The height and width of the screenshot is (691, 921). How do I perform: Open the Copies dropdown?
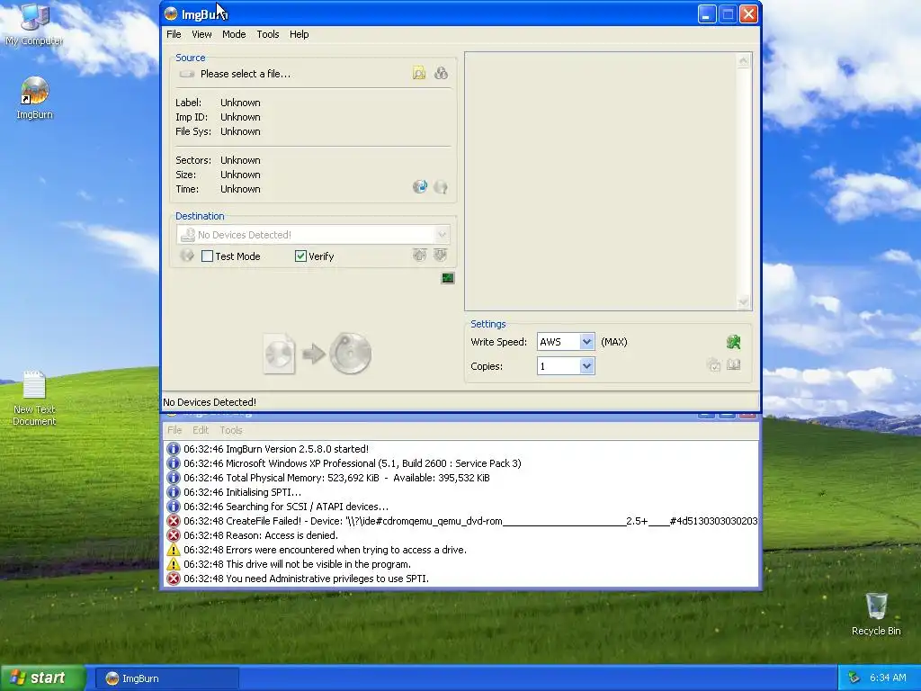coord(586,366)
